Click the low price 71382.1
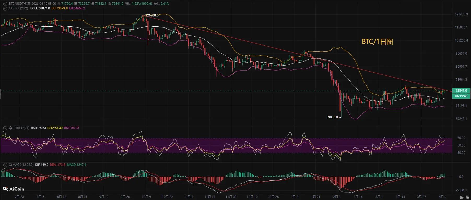 pos(101,4)
